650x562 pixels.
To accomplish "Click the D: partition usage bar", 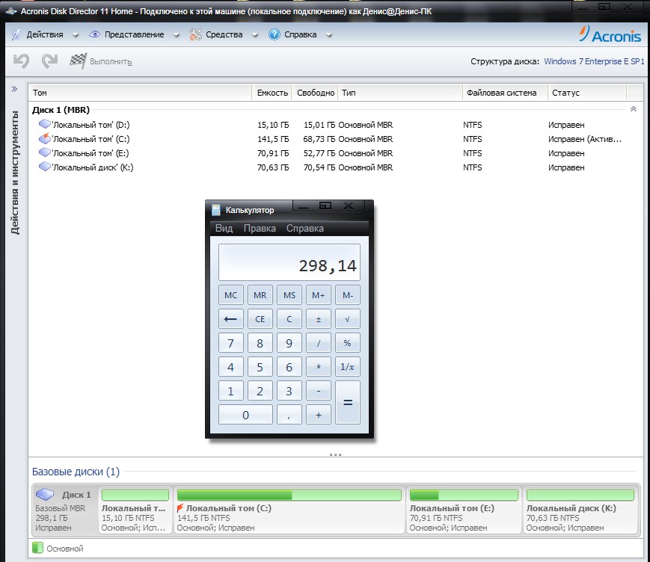I will pos(135,495).
